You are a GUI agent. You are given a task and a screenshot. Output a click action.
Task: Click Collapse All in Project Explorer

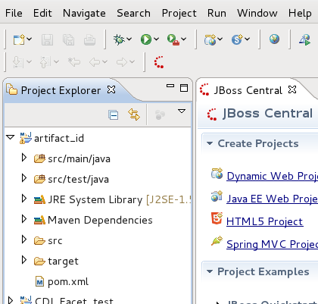114,115
